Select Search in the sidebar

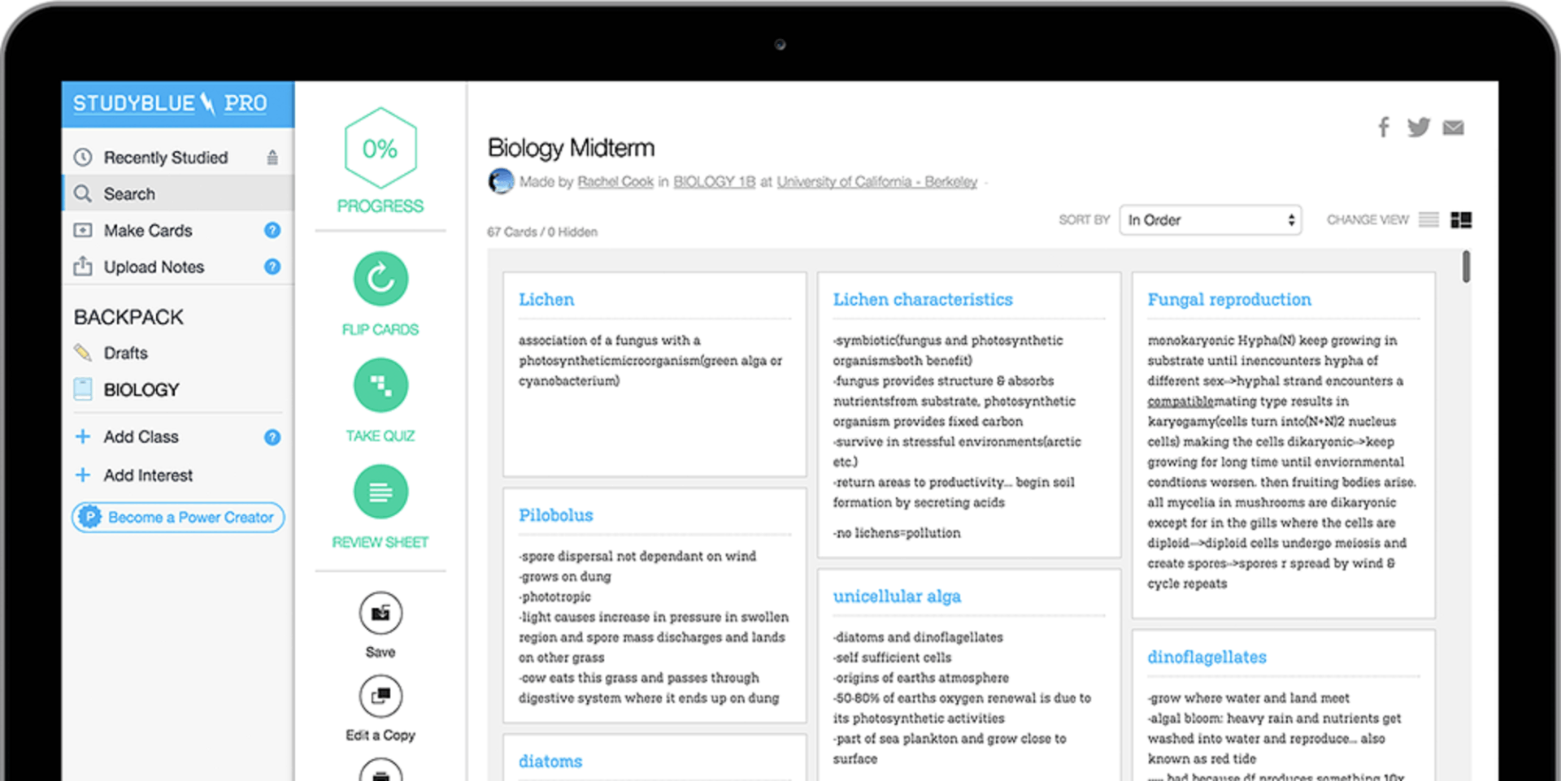[178, 193]
